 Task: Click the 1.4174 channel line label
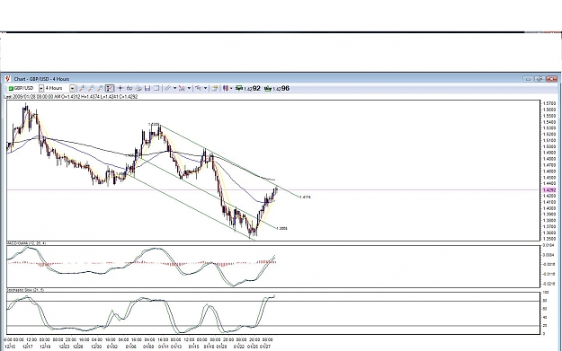[305, 197]
